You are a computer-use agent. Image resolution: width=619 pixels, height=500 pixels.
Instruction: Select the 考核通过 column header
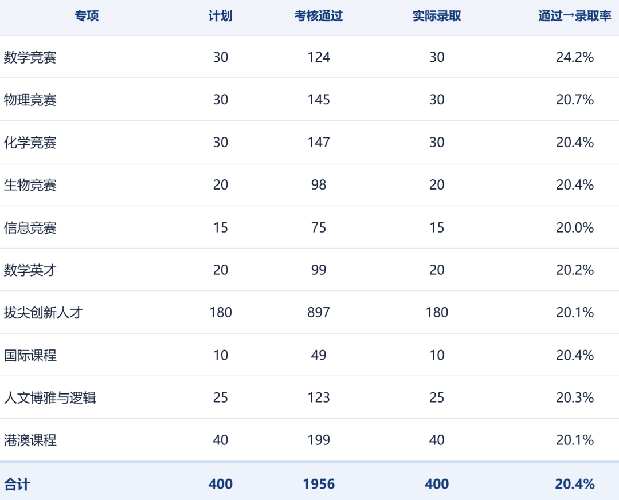[x=319, y=16]
